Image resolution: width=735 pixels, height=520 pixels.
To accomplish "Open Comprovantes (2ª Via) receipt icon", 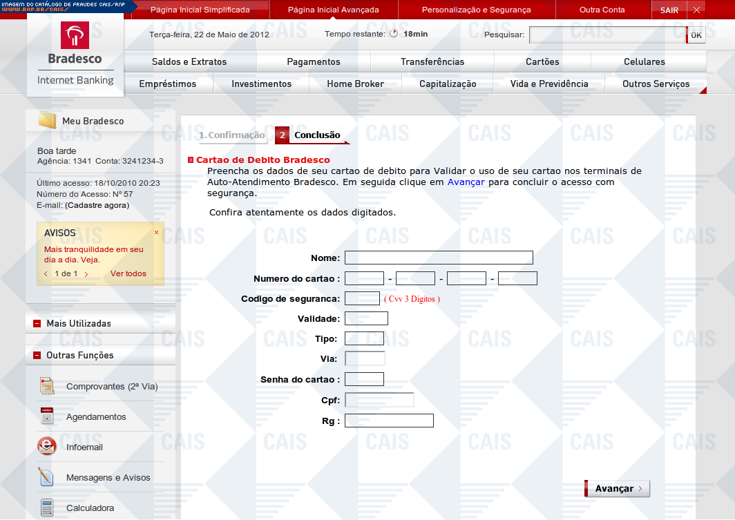I will click(46, 386).
